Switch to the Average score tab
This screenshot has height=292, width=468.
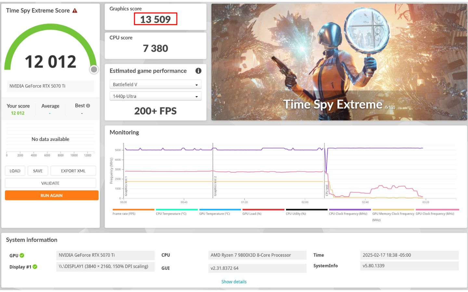(50, 106)
